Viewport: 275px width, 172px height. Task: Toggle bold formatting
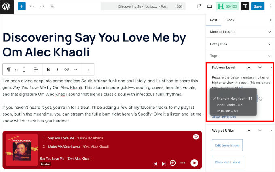point(49,70)
